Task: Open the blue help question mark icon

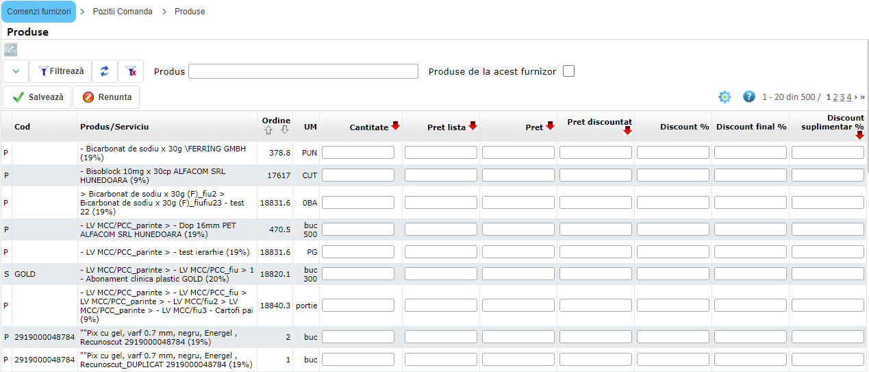Action: point(748,97)
